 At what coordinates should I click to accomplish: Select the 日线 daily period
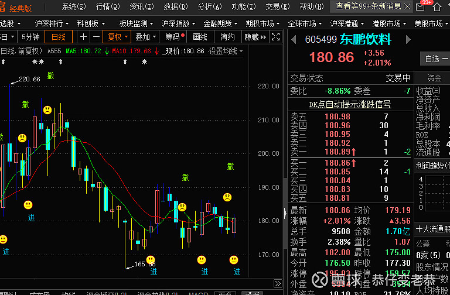pos(59,37)
